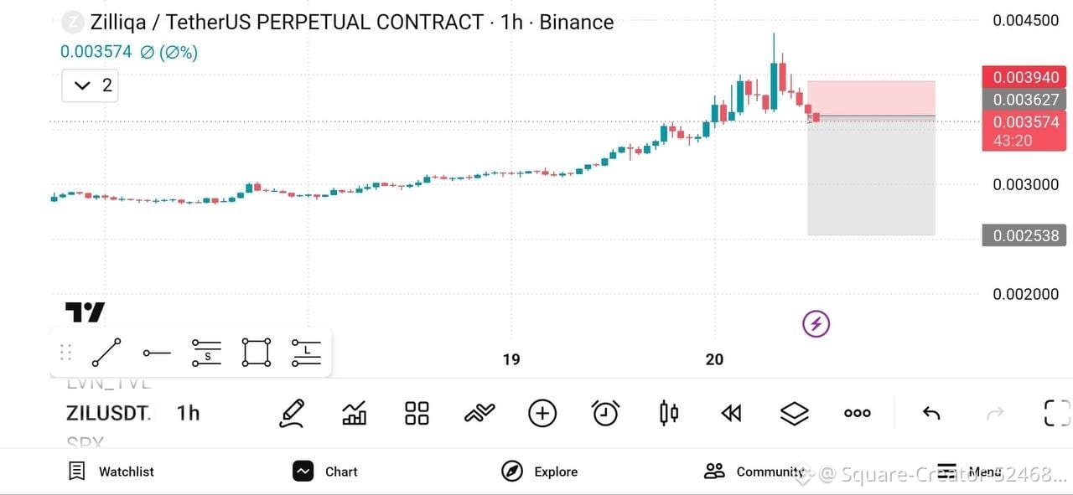Toggle fullscreen mode corner icon
The width and height of the screenshot is (1073, 495).
1057,413
